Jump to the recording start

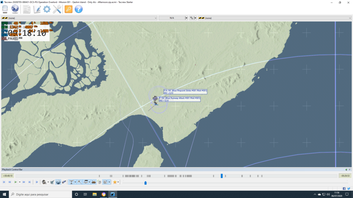pos(4,182)
